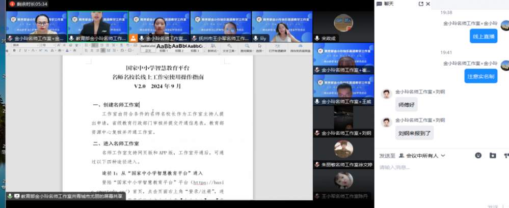The width and height of the screenshot is (509, 208).
Task: Click the muted microphone icon on 刘钢's video tile
Action: (317, 133)
